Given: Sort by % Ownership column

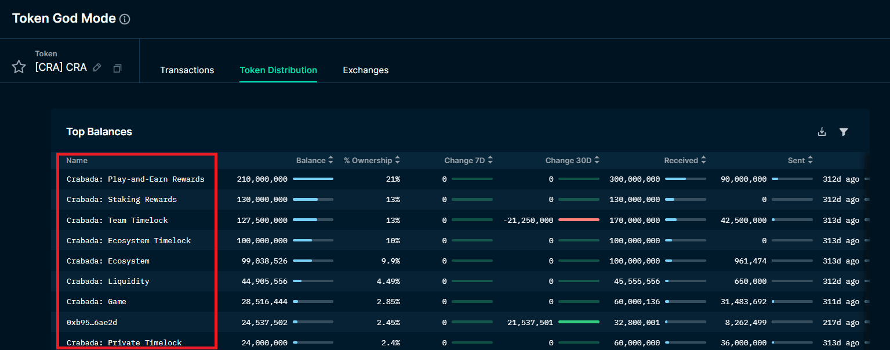Looking at the screenshot, I should coord(398,160).
